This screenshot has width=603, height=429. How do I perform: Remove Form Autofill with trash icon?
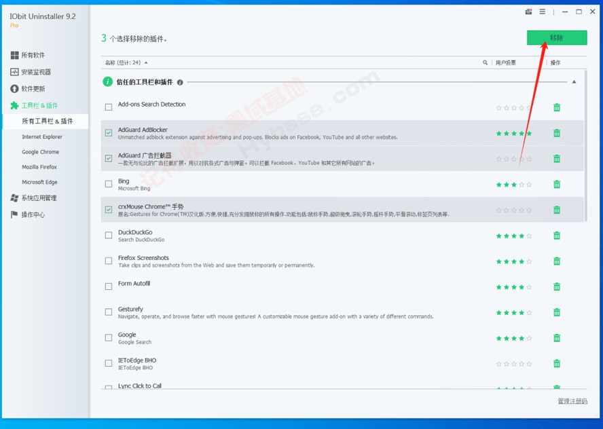(557, 286)
